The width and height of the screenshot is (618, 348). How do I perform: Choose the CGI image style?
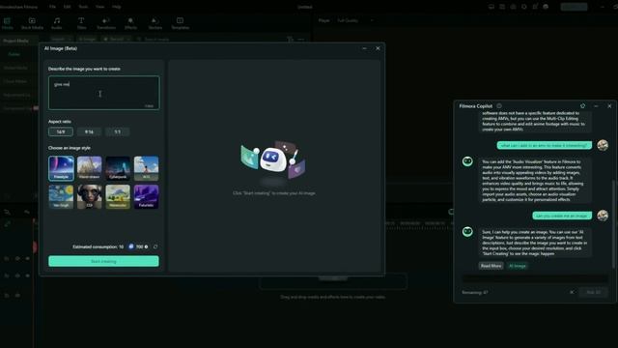tap(90, 196)
